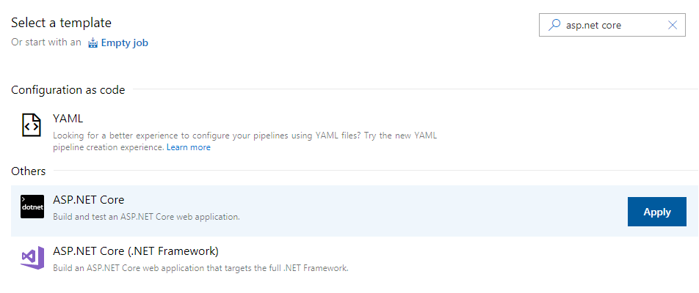Click the Select a template heading
The image size is (699, 293).
point(62,22)
